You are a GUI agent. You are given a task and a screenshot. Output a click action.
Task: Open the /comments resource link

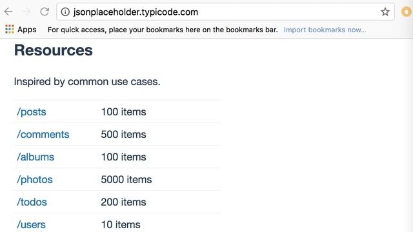(43, 135)
